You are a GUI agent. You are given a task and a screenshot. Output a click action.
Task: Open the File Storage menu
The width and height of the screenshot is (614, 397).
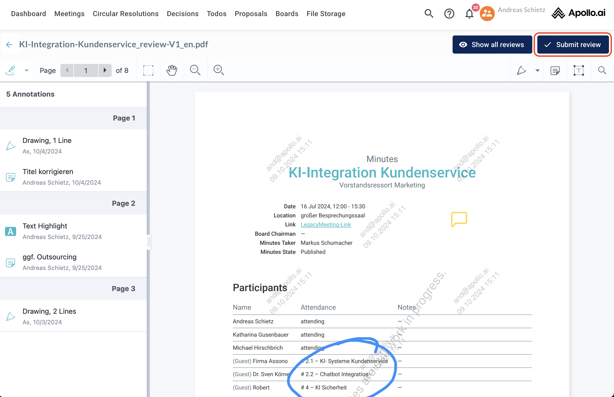[x=326, y=14]
